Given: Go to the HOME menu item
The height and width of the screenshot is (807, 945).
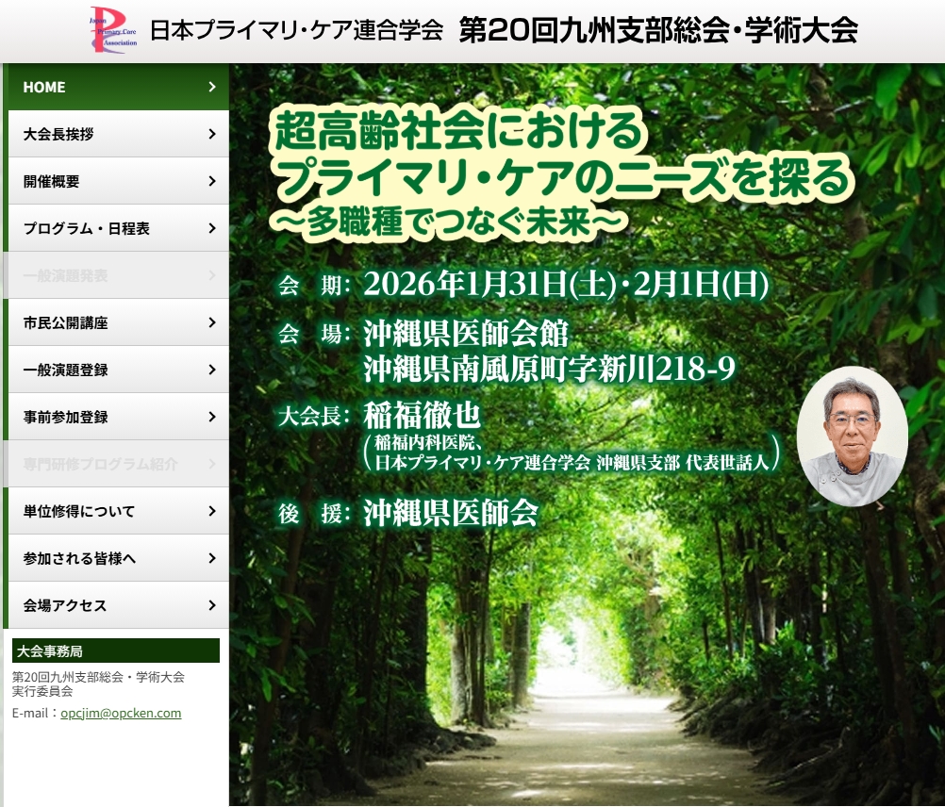Looking at the screenshot, I should (44, 87).
